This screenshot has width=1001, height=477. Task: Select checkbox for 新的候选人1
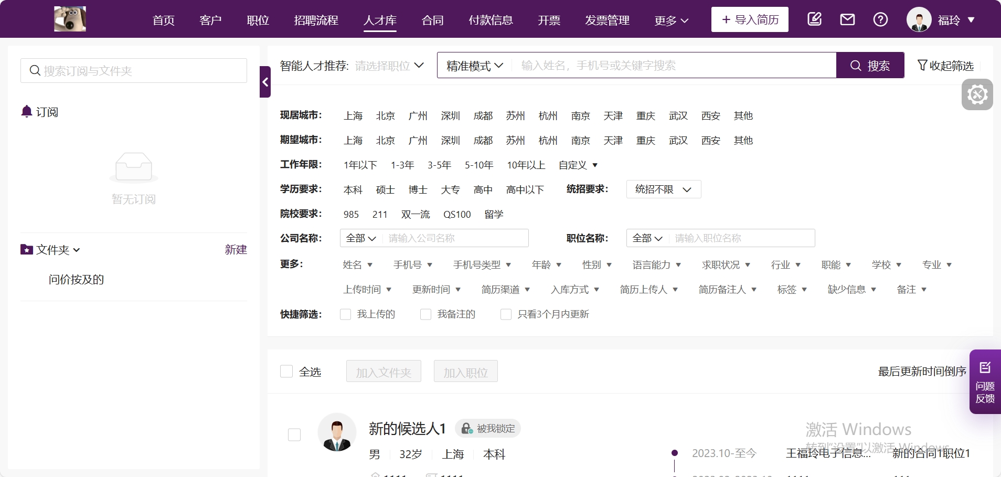tap(294, 435)
